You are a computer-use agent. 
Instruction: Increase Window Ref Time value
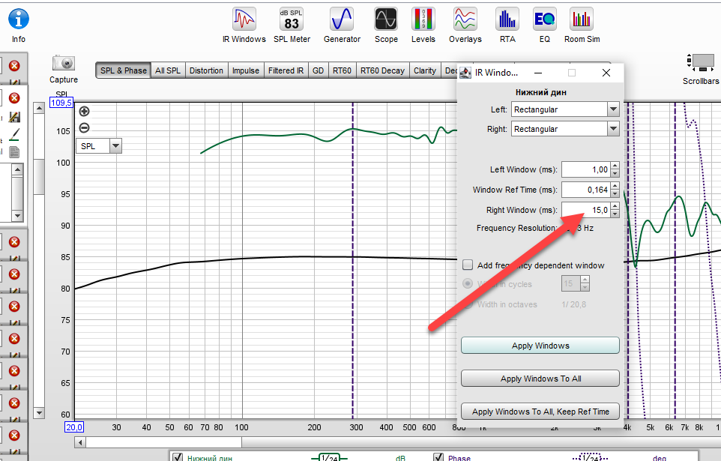(x=615, y=186)
